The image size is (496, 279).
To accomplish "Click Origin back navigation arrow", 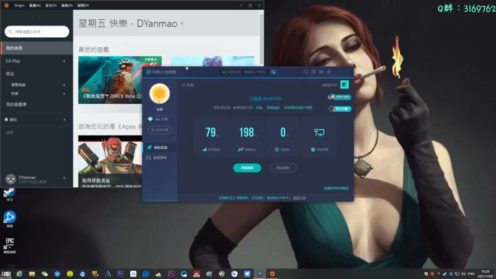I will coord(33,18).
